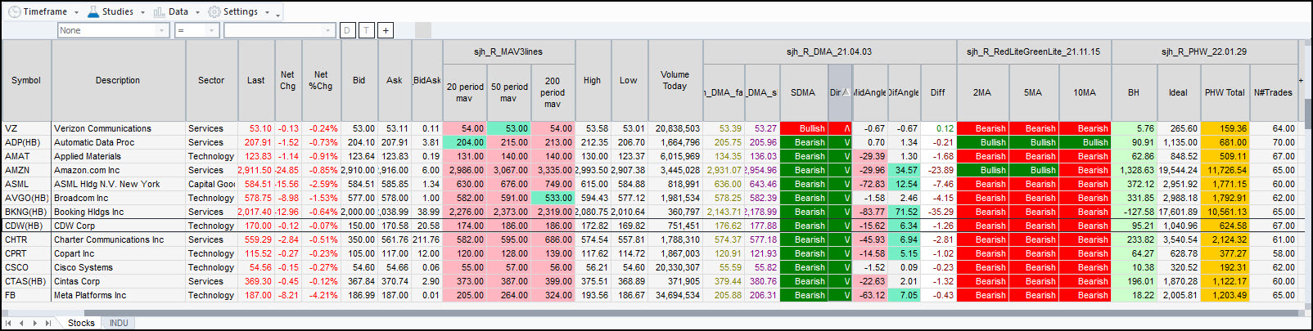Click the 71.52 DifAngle cell for BKNG

pyautogui.click(x=904, y=212)
